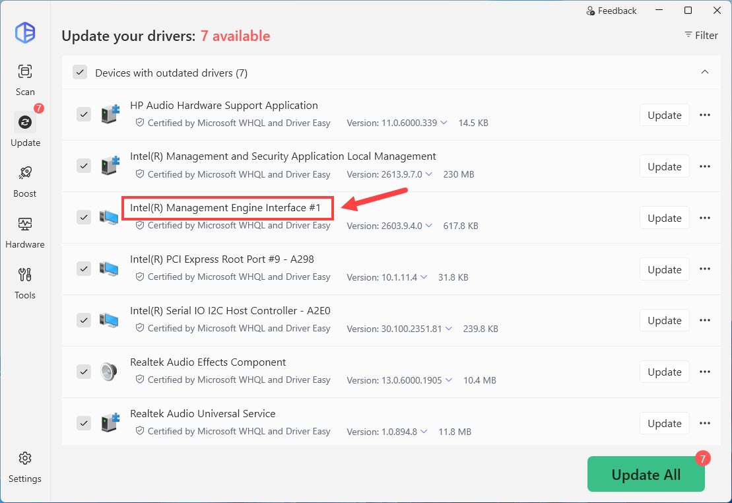Toggle the Devices with outdated drivers checkbox

[x=80, y=73]
